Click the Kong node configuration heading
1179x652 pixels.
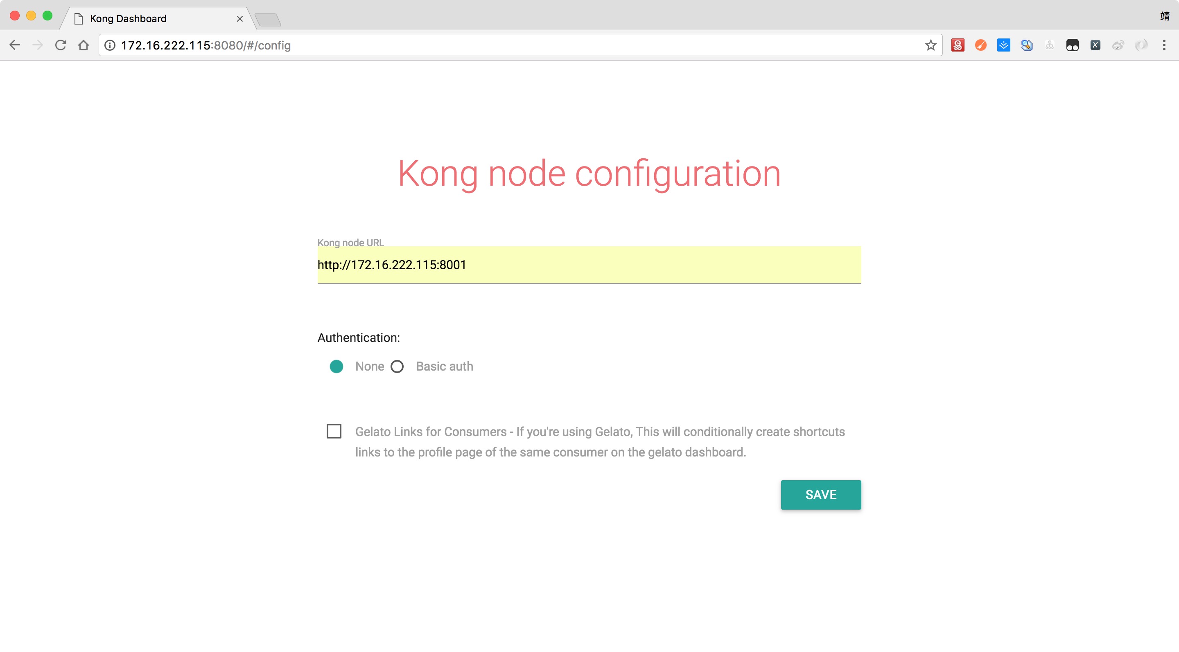pyautogui.click(x=589, y=174)
